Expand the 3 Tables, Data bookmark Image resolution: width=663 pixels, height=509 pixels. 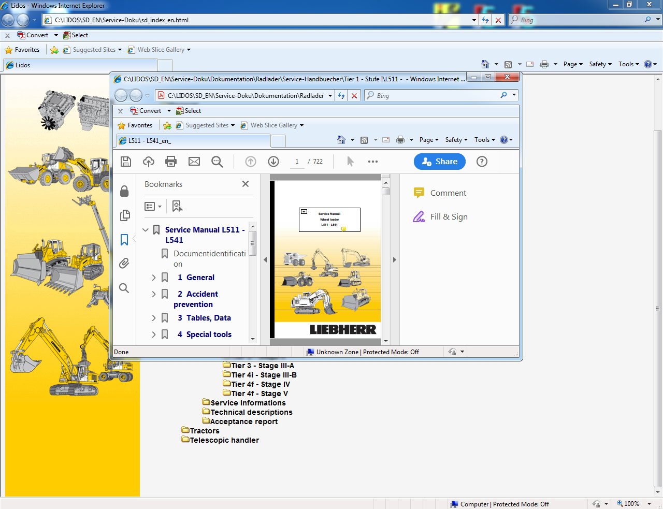154,318
